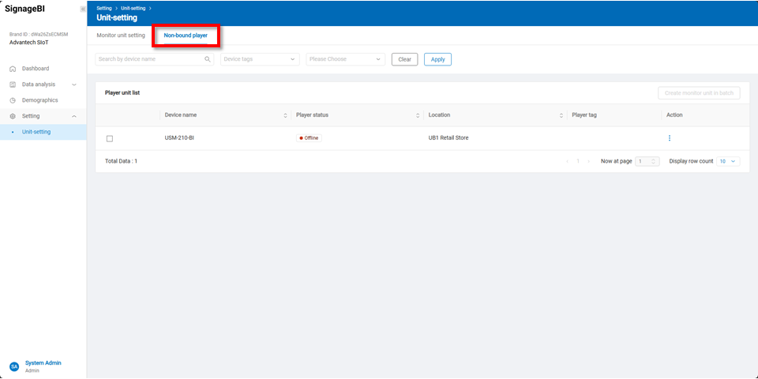
Task: Check the USM-210-BI row checkbox
Action: (110, 138)
